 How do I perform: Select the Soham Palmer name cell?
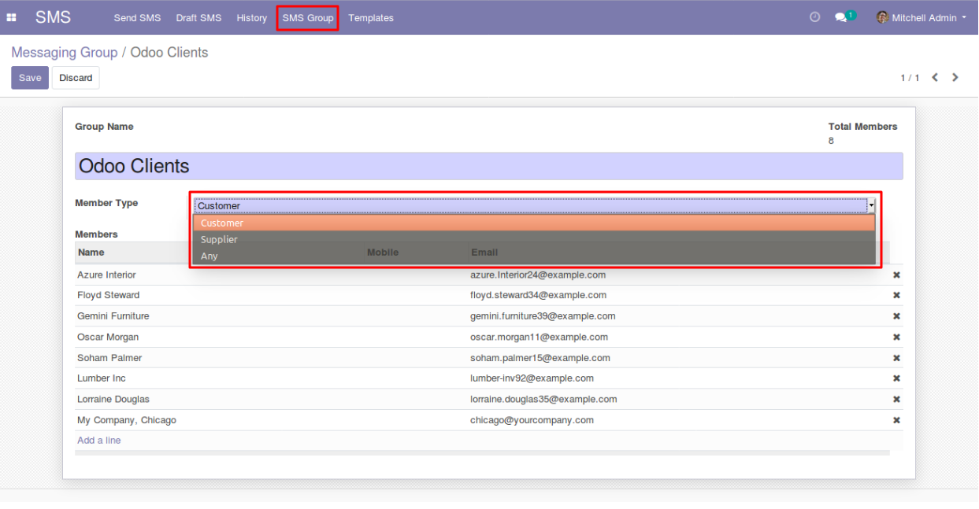tap(109, 358)
